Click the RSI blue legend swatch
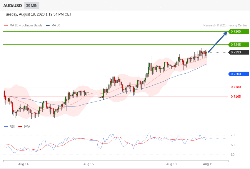This screenshot has height=169, width=250. pos(6,126)
